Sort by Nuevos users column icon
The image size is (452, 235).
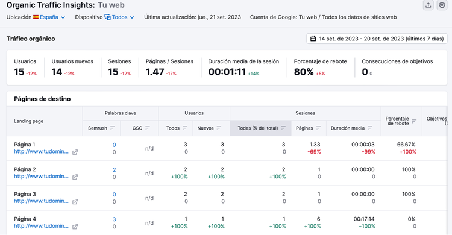coord(219,128)
